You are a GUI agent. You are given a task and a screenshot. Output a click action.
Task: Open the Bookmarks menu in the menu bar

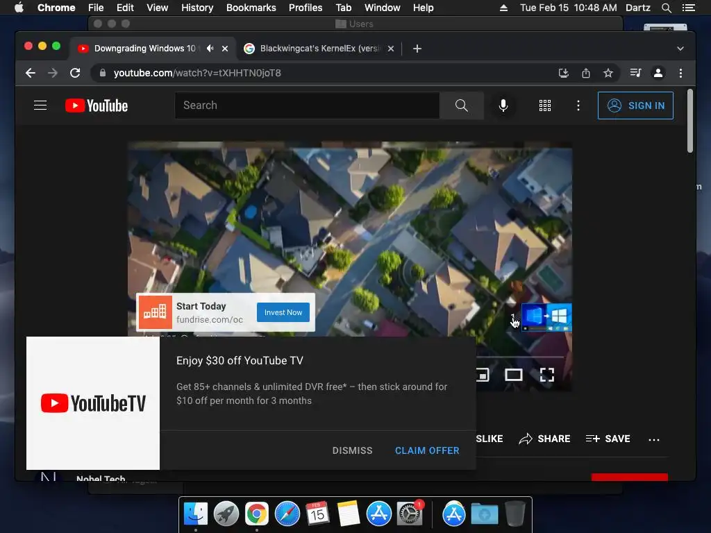point(251,8)
